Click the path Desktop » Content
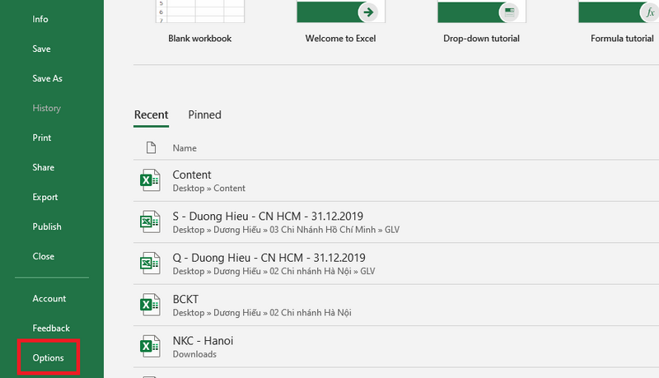Viewport: 659px width, 378px height. point(209,188)
